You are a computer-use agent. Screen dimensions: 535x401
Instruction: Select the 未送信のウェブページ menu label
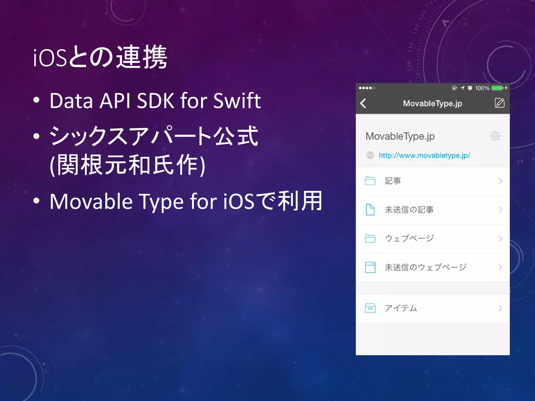tap(426, 267)
